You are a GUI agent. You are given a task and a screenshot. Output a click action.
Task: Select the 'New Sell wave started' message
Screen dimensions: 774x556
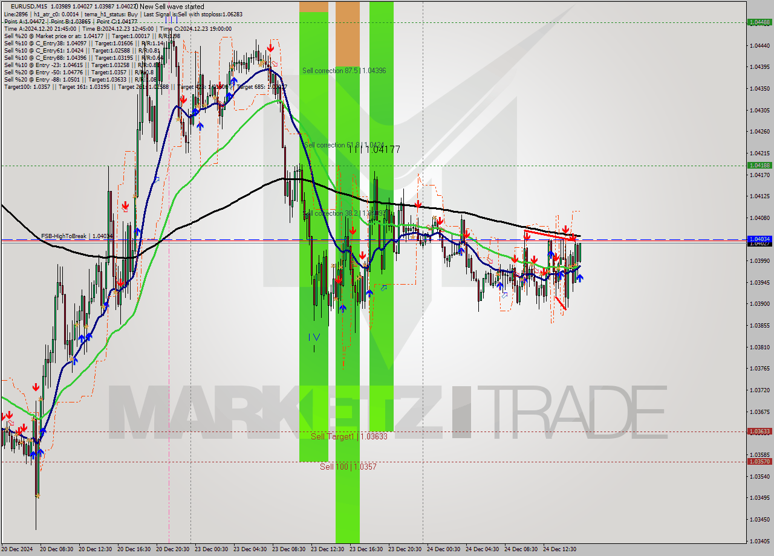171,7
